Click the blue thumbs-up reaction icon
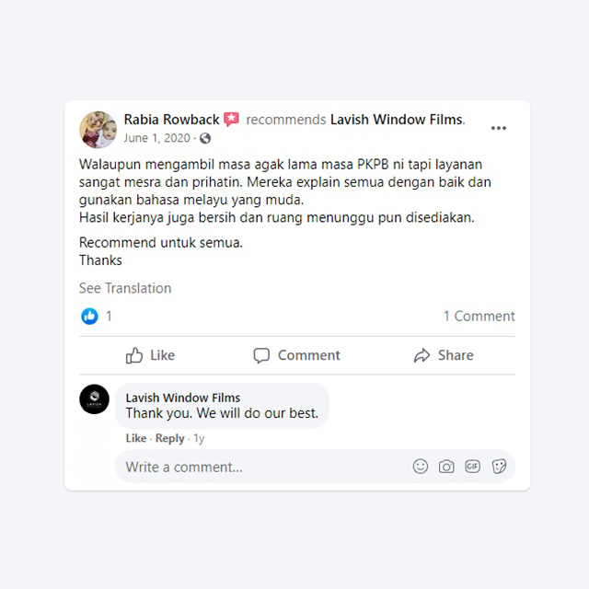 [x=89, y=317]
